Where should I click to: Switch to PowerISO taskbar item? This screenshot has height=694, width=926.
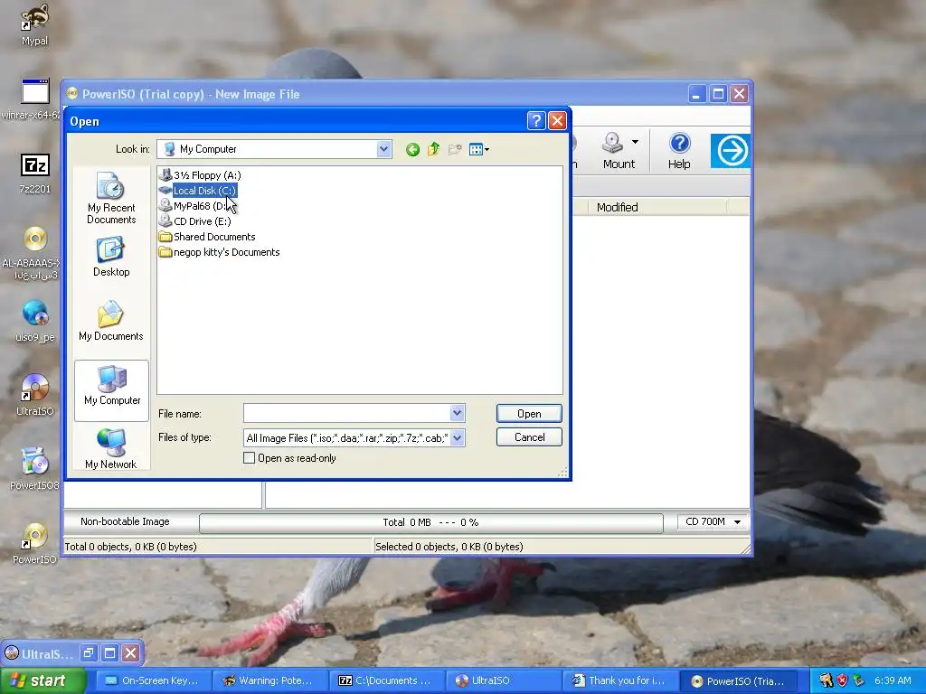[x=738, y=680]
